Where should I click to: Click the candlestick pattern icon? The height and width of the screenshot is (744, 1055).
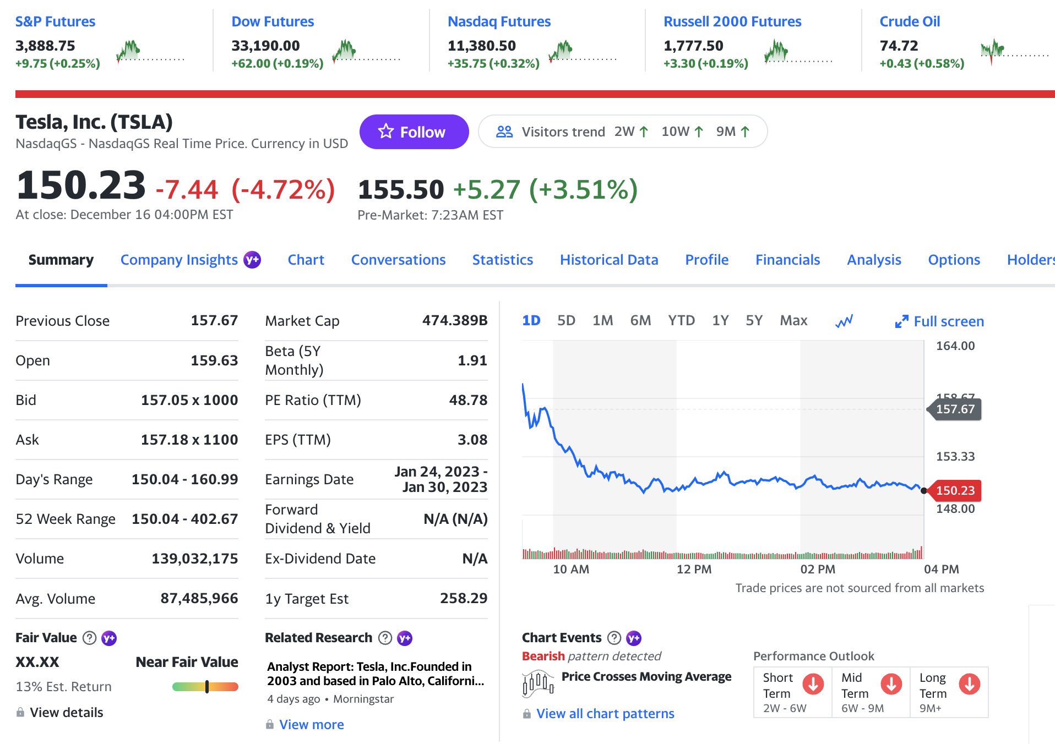(x=538, y=684)
